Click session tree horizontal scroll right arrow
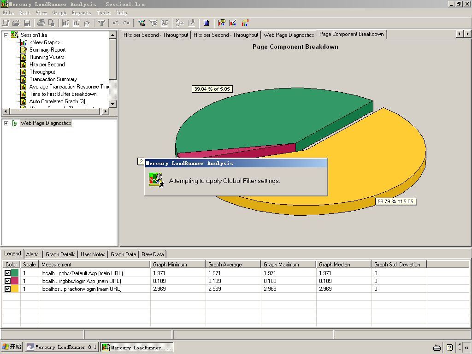This screenshot has width=472, height=354. click(105, 112)
